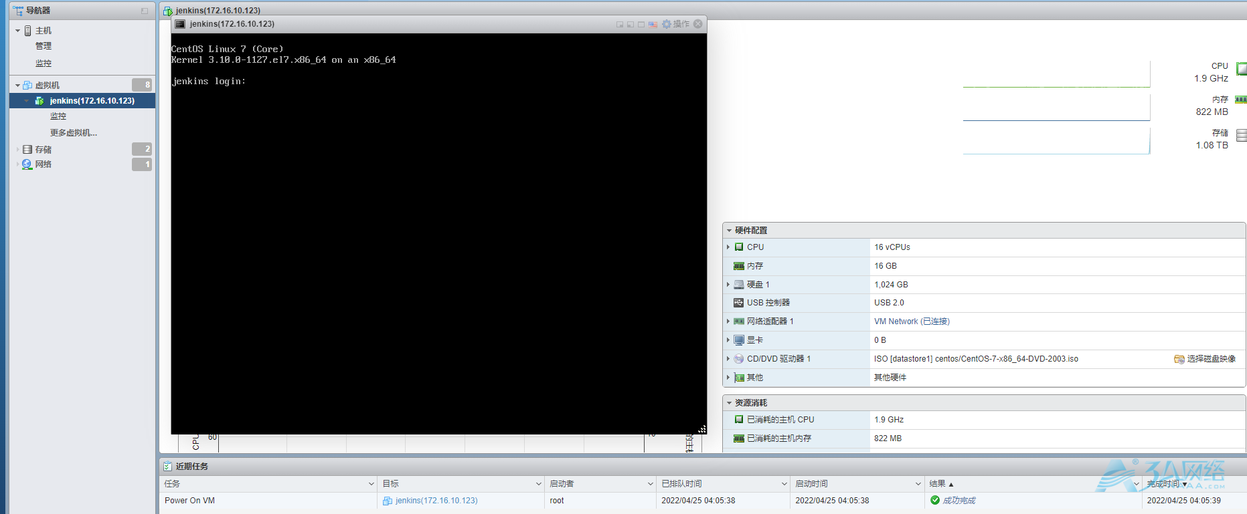Open the 已排队时间 column dropdown arrow
Image resolution: width=1247 pixels, height=514 pixels.
[x=784, y=484]
